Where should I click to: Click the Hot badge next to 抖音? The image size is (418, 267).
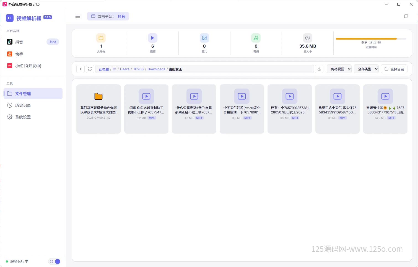click(53, 42)
